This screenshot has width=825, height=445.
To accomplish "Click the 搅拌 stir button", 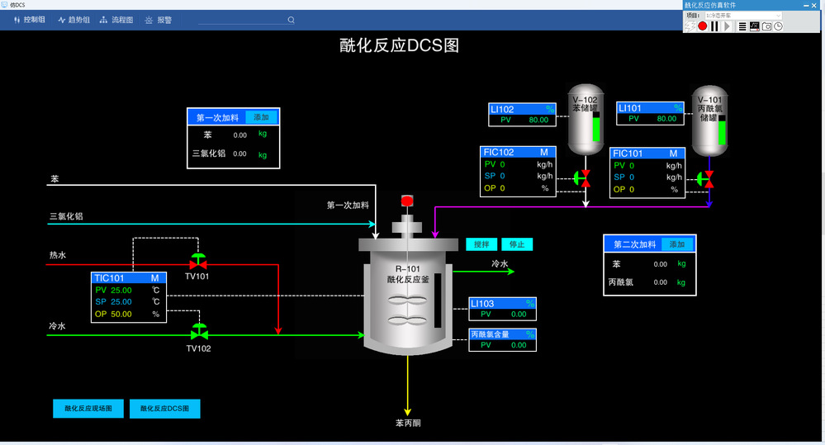I will (x=481, y=244).
